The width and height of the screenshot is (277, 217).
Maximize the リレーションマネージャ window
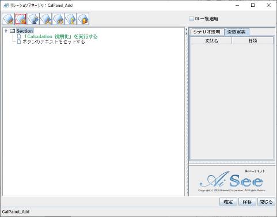253,5
